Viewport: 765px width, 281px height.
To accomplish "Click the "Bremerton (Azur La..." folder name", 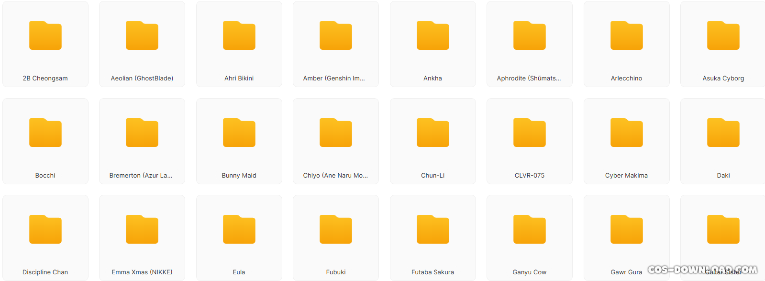I will (141, 176).
